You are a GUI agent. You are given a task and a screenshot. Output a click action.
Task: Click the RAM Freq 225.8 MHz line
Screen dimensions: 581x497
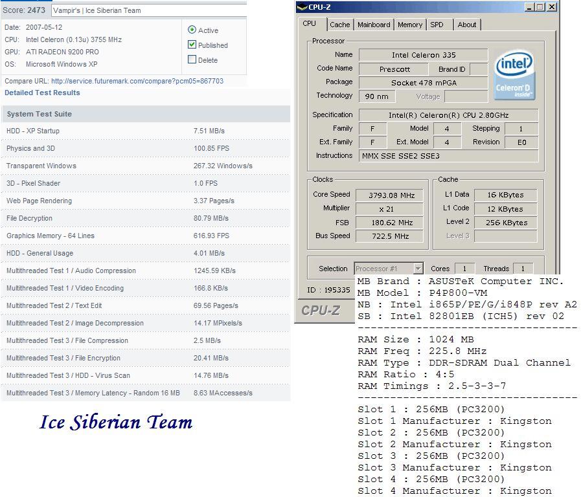(422, 351)
